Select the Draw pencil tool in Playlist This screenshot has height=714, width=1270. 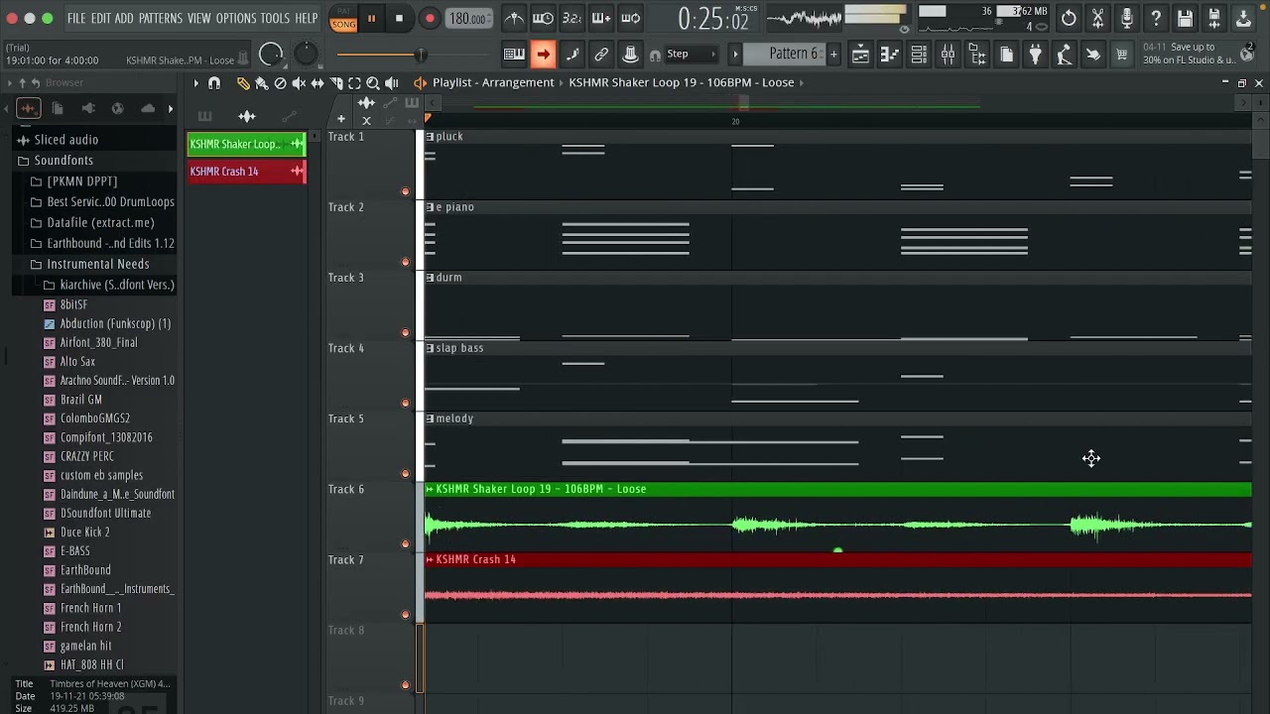(x=243, y=83)
